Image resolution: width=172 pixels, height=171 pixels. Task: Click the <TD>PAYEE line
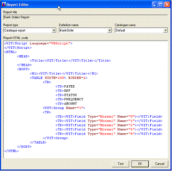[65, 87]
